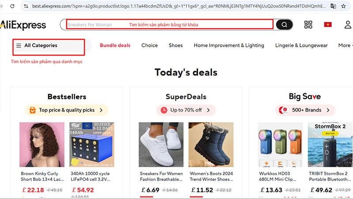Open the 500+ Brands link
This screenshot has height=199, width=353.
pyautogui.click(x=307, y=110)
